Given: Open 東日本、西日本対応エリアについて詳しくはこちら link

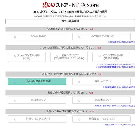Looking at the screenshot, I should [x=115, y=106].
